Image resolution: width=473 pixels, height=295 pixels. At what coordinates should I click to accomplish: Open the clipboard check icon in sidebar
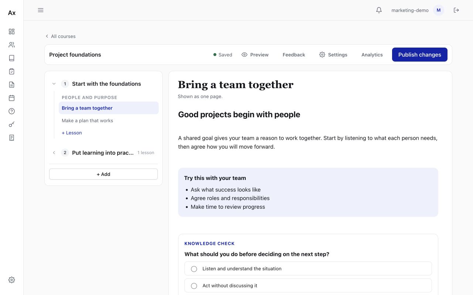click(11, 72)
